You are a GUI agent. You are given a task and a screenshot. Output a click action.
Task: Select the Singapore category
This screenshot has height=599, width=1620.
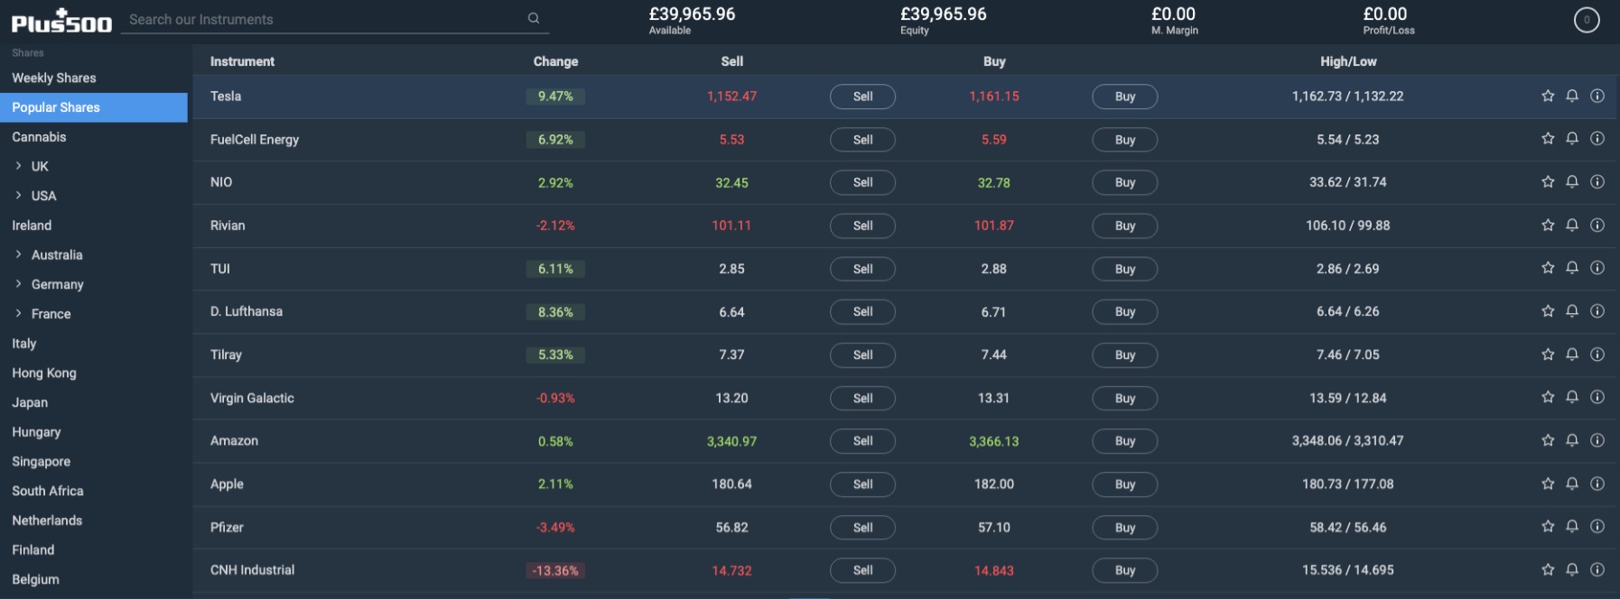point(41,461)
